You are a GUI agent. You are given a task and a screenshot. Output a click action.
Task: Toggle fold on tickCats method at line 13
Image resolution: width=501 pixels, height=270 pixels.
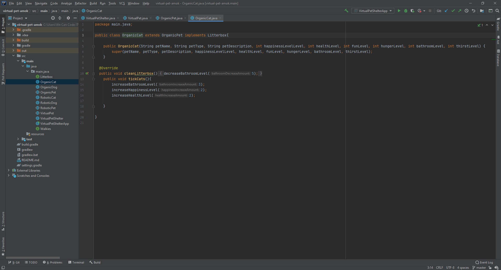point(93,79)
